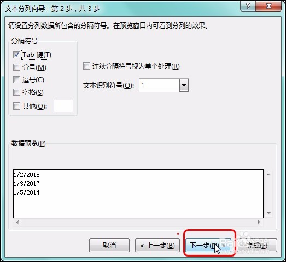Viewport: 286px width, 262px height.
Task: Enable the 逗号 delimiter checkbox
Action: pyautogui.click(x=16, y=79)
